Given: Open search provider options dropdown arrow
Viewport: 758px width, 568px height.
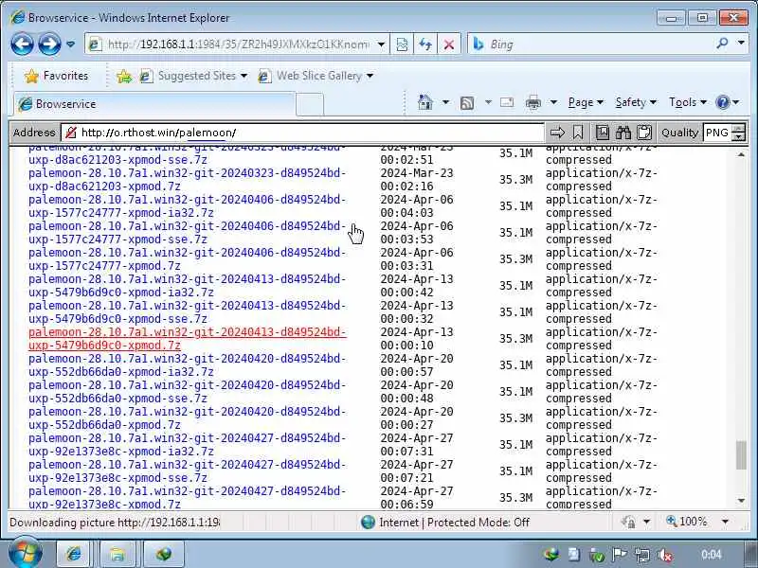Looking at the screenshot, I should 741,44.
